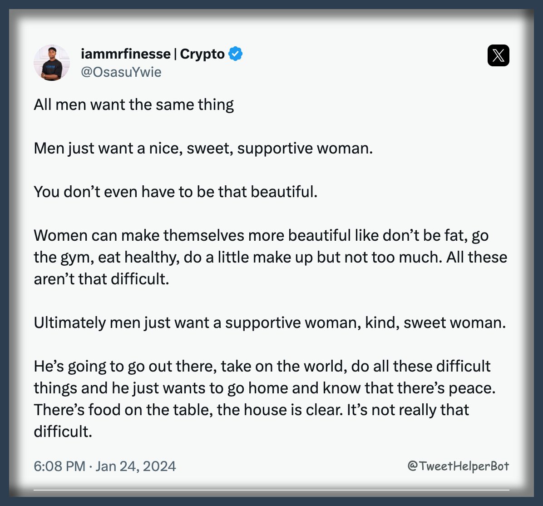Click the line "All men want the same thing"
543x506 pixels.
point(133,104)
